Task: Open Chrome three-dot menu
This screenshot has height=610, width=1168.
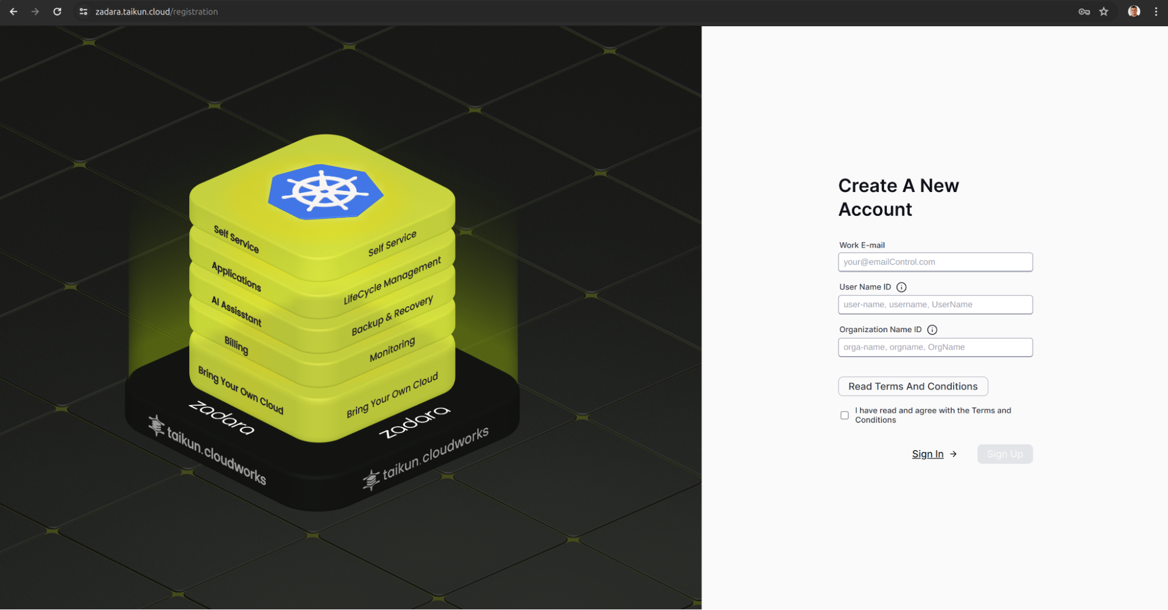Action: 1156,12
